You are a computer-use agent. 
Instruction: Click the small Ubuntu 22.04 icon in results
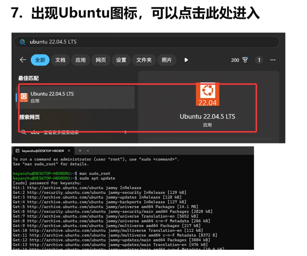coord(24,98)
